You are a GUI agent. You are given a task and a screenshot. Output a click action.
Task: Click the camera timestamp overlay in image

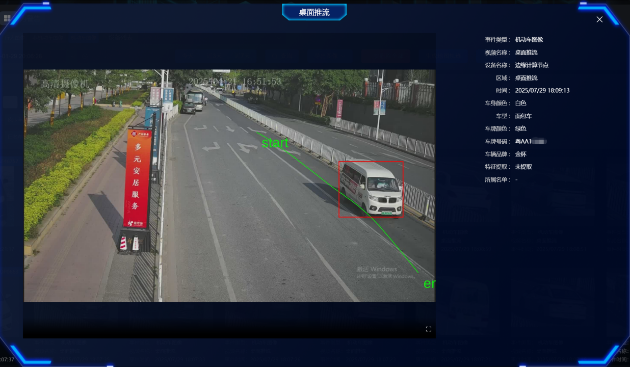click(234, 82)
